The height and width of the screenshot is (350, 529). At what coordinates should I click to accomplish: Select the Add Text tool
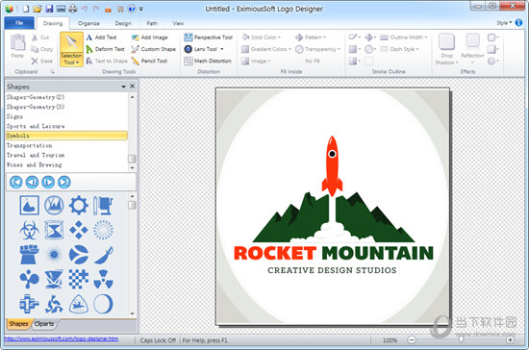coord(101,37)
